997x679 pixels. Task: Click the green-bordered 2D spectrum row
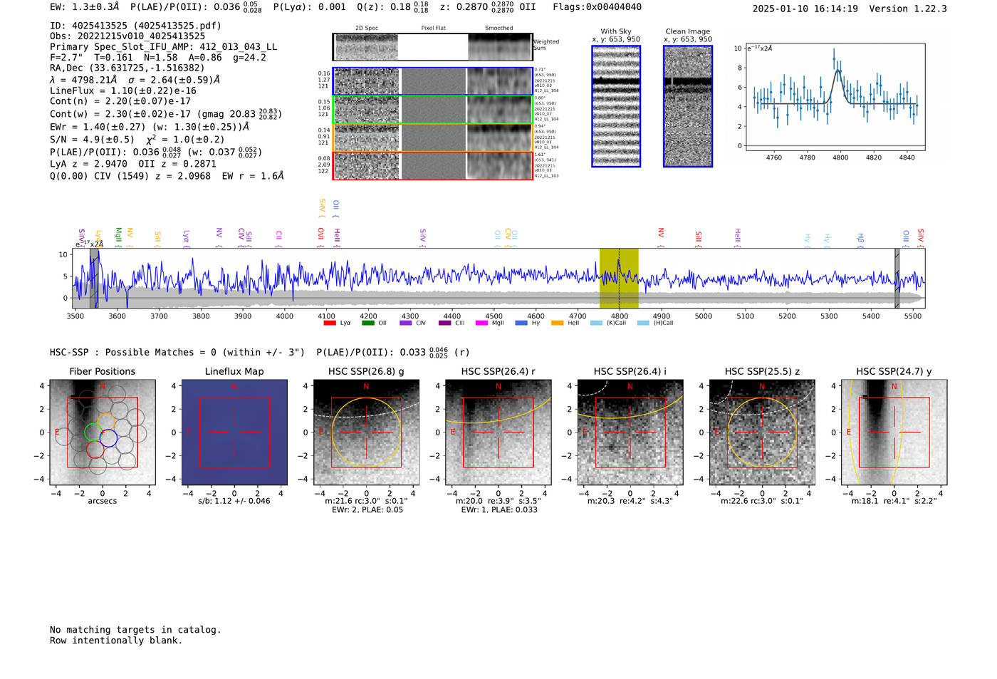tap(433, 110)
